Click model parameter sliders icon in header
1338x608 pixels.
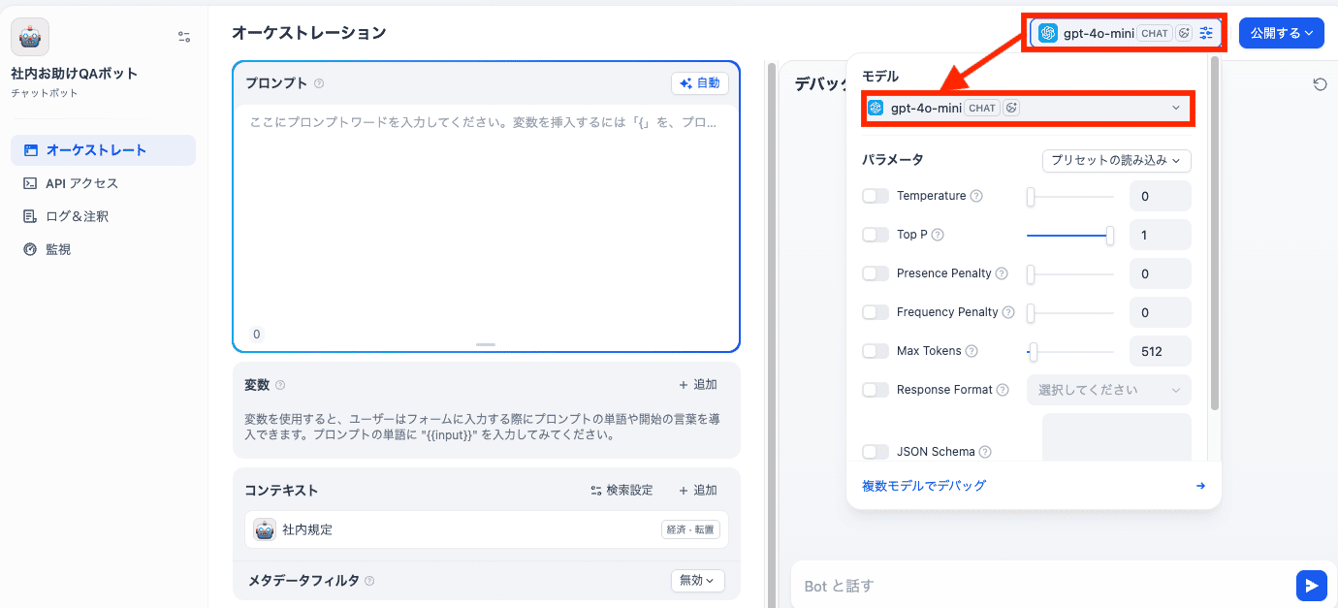1206,33
